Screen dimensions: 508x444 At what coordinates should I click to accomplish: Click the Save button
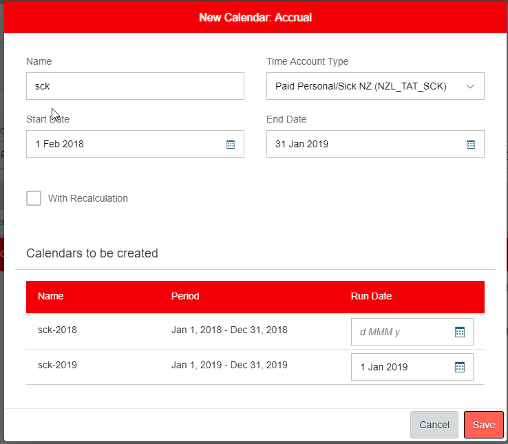484,425
